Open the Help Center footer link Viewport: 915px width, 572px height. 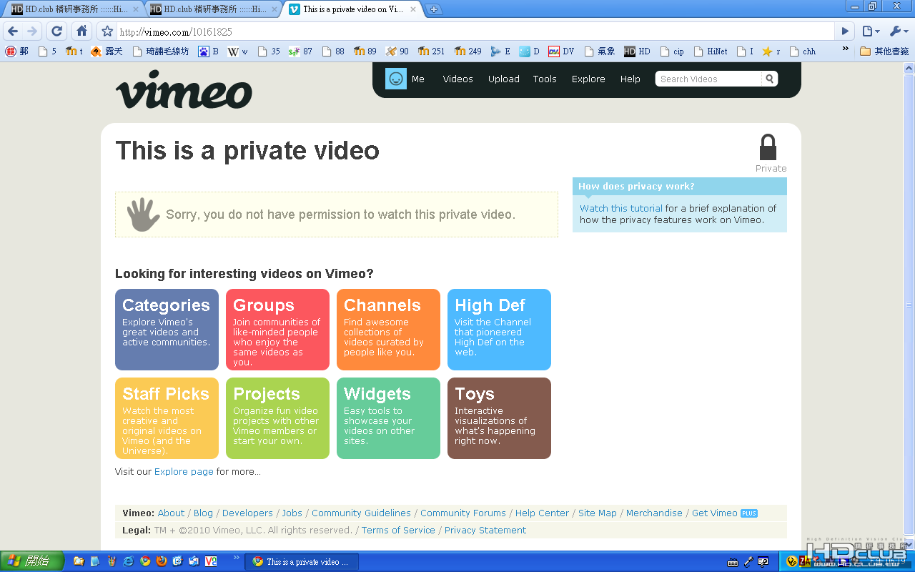[x=542, y=513]
